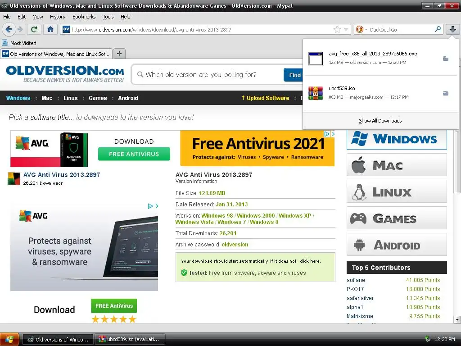Screen dimensions: 461x346
Task: Open a new tab with plus button
Action: tap(119, 54)
